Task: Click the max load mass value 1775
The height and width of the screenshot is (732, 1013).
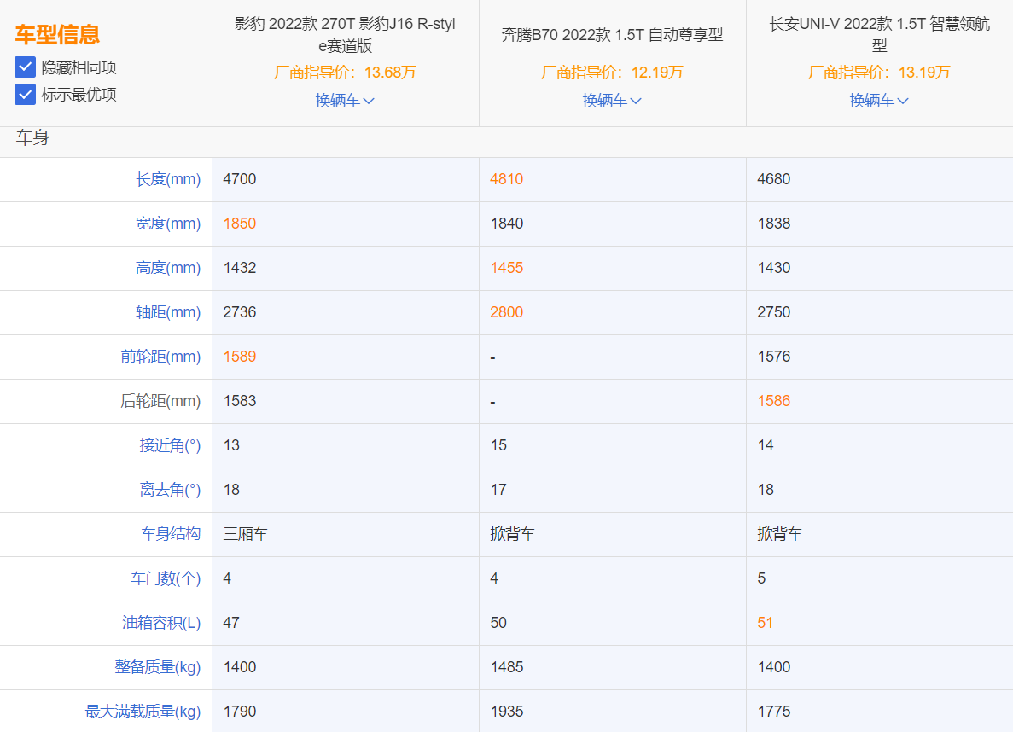Action: click(x=774, y=712)
